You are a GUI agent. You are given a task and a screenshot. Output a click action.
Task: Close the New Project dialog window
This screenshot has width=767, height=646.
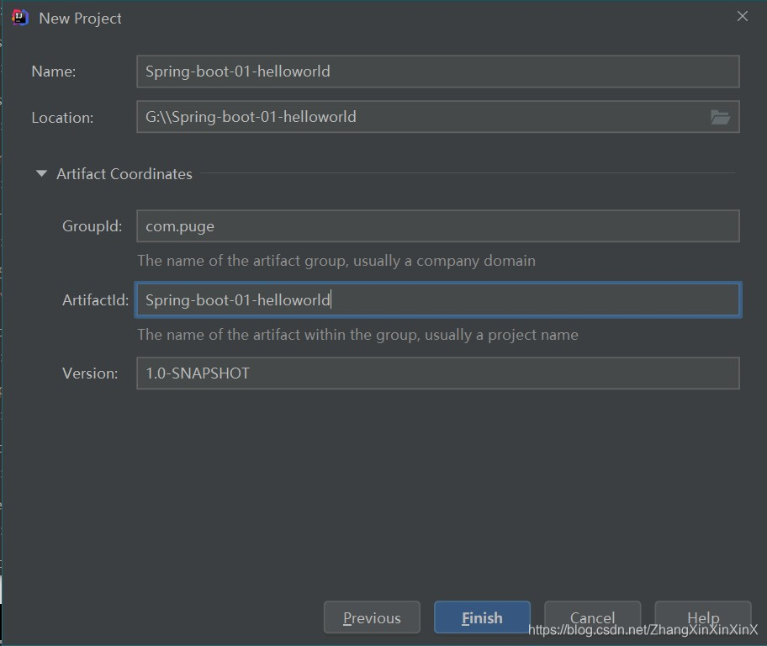pyautogui.click(x=742, y=16)
